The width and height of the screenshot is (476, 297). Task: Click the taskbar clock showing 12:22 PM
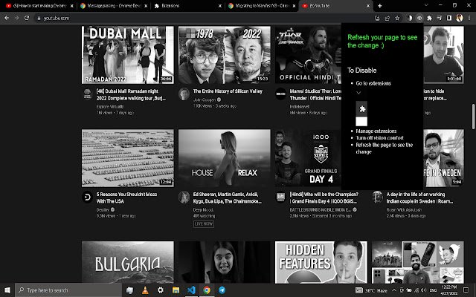pos(449,290)
